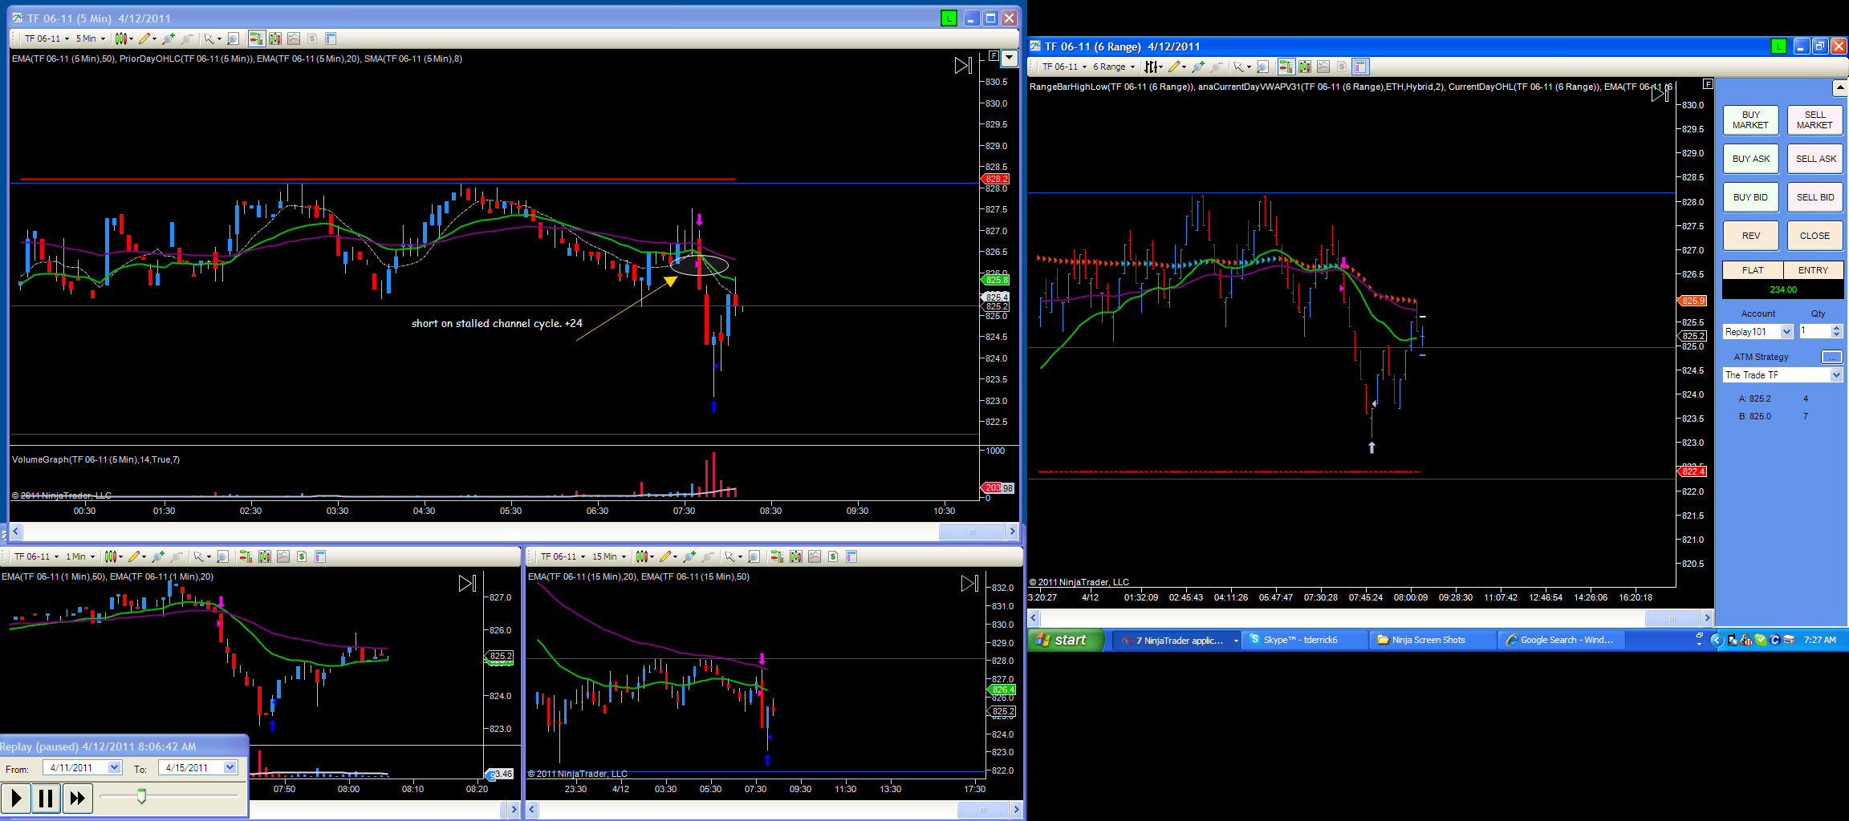The width and height of the screenshot is (1849, 821).
Task: Open the 1 Min interval dropdown
Action: point(80,556)
